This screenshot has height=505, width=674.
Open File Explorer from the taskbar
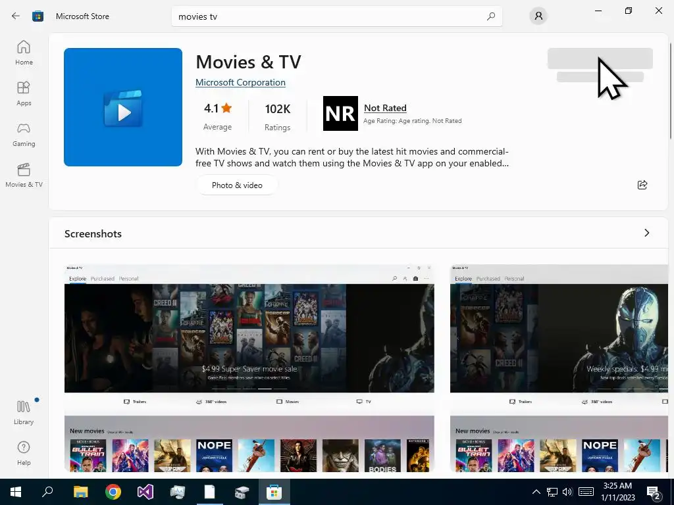click(x=80, y=492)
